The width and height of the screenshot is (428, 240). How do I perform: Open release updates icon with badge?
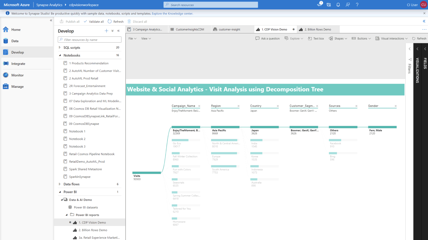[320, 4]
